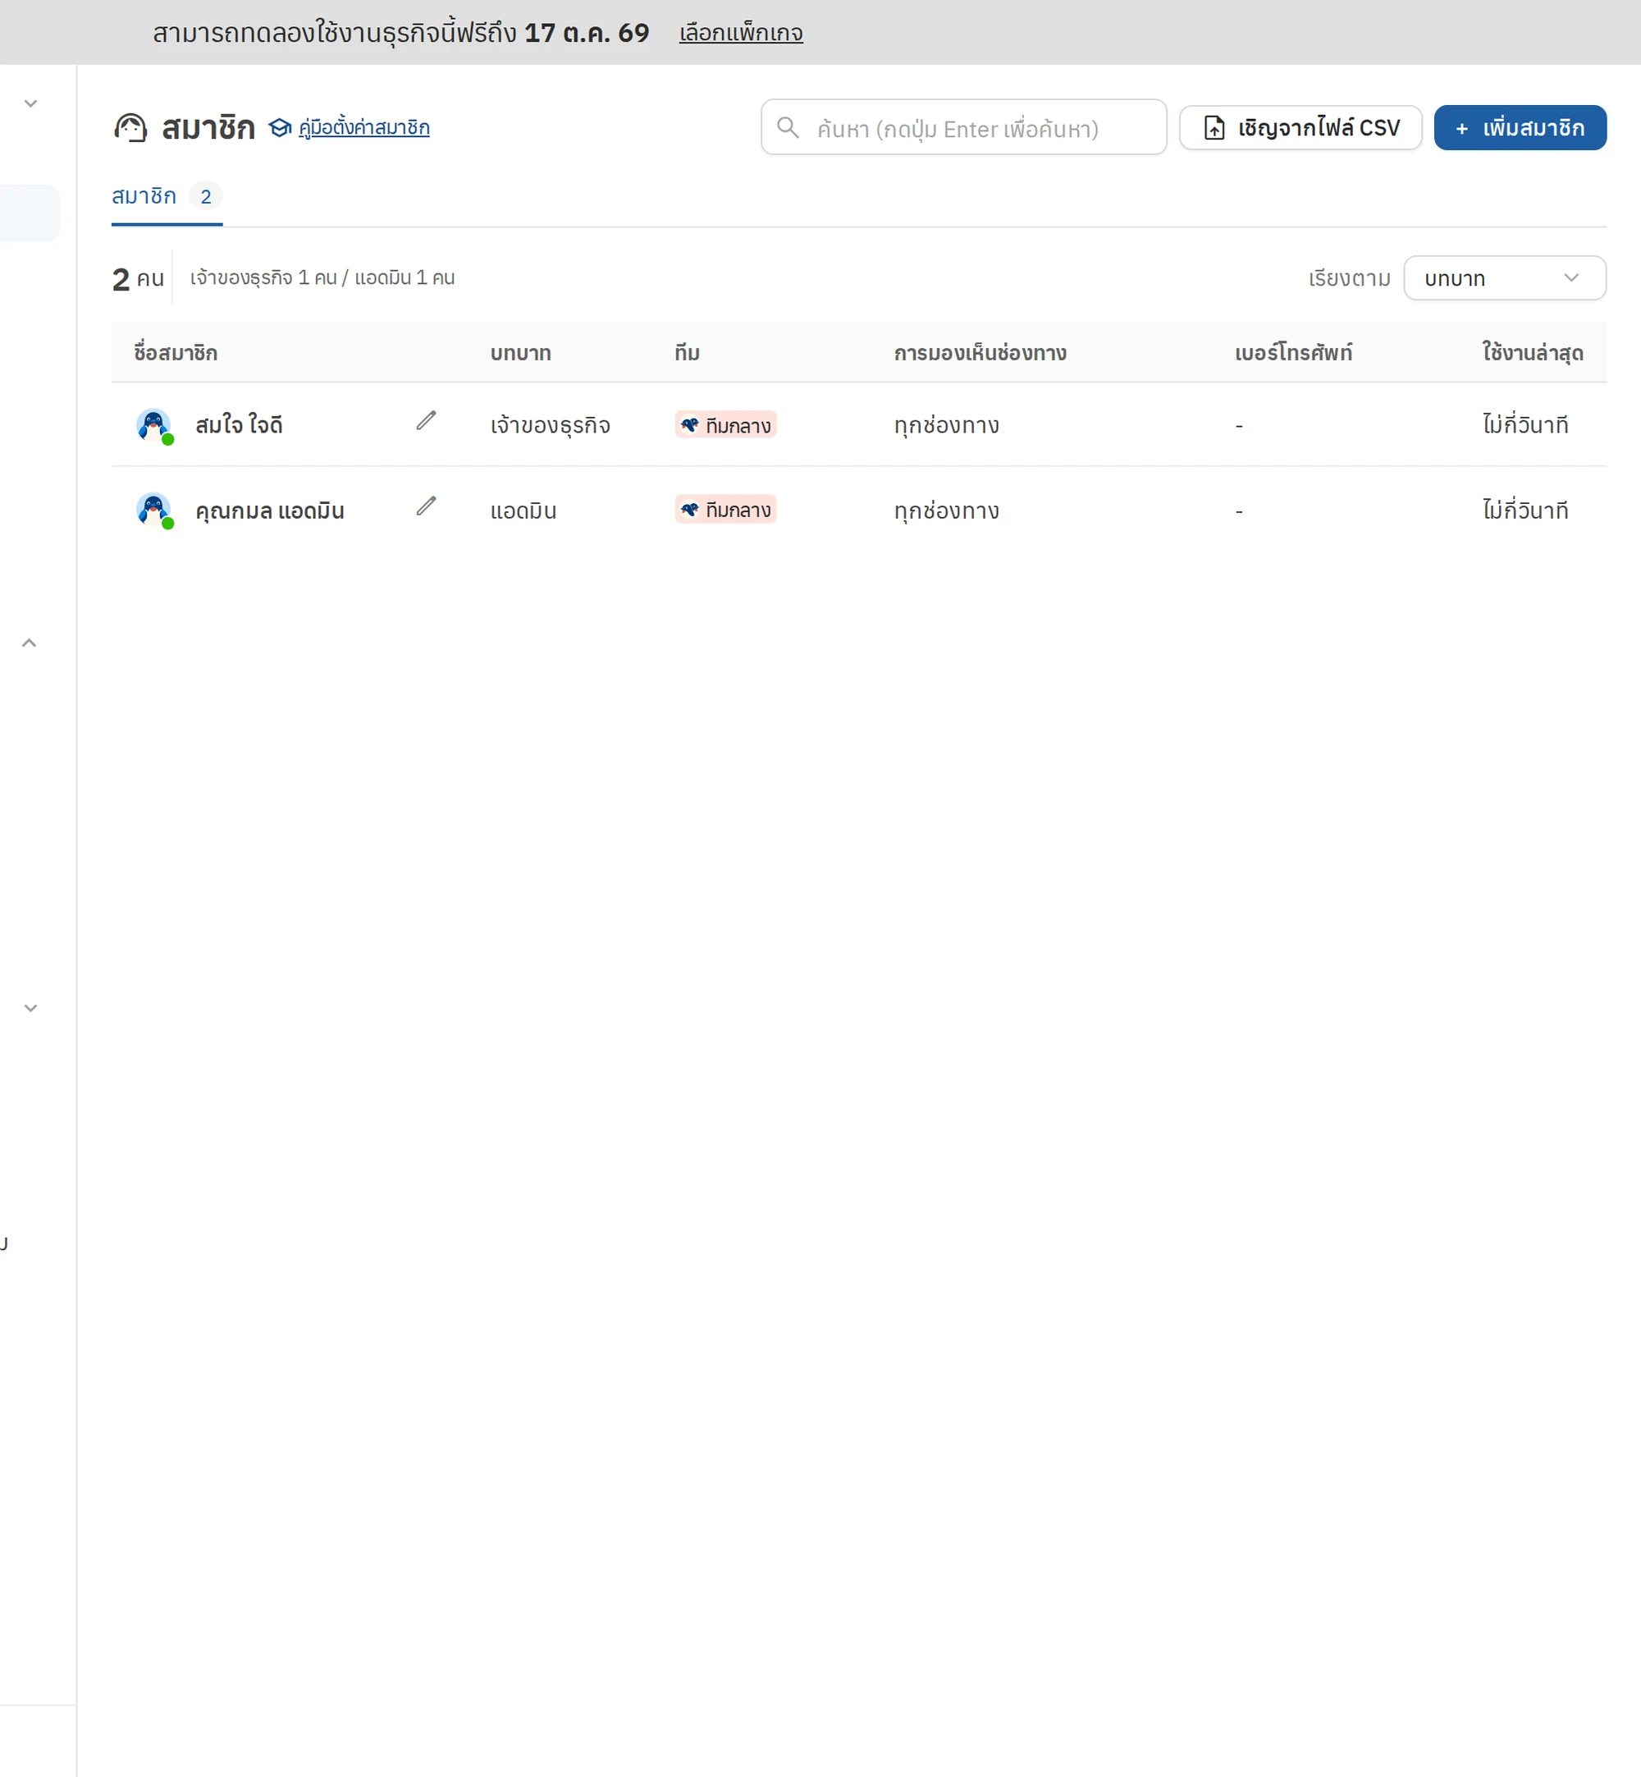Click avatar of สมใจ ใจดี
Screen dimensions: 1641x1777
coord(153,425)
